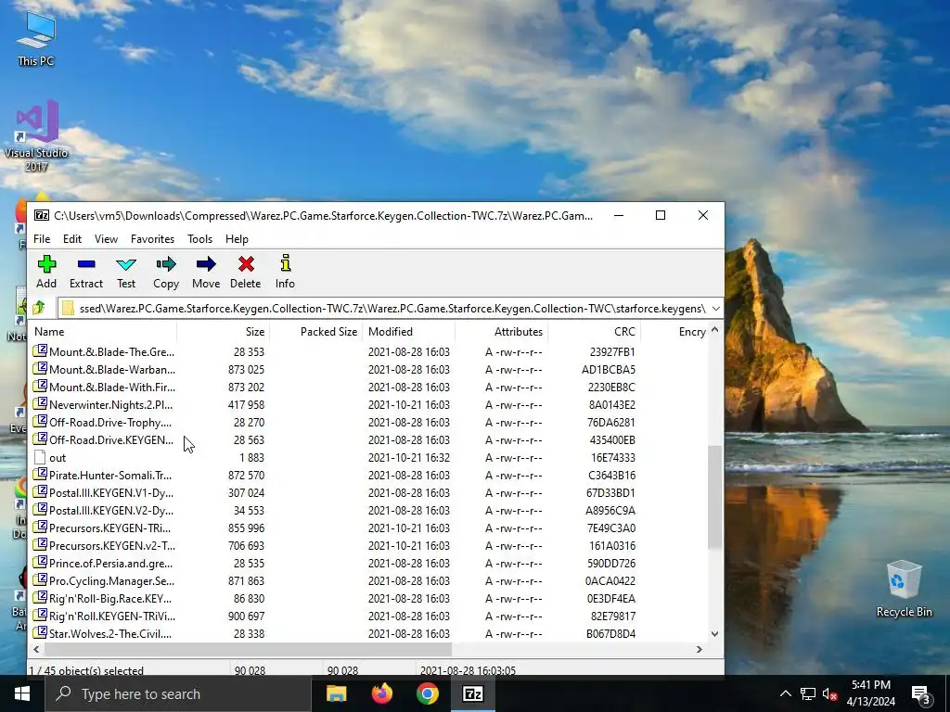
Task: Select Postal.III.KEYGEN.V1-Dy... file icon
Action: coord(40,492)
